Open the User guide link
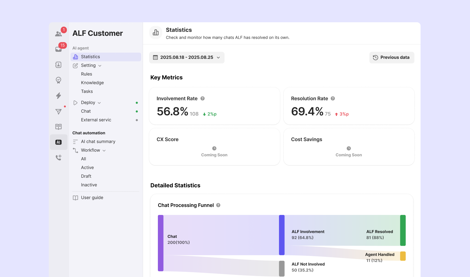The image size is (470, 277). pyautogui.click(x=92, y=198)
